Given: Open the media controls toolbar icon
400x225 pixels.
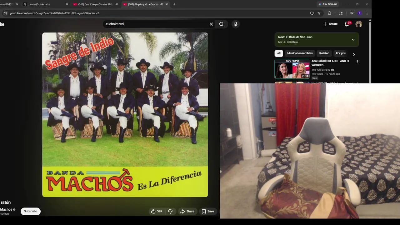Looking at the screenshot, I should click(352, 13).
